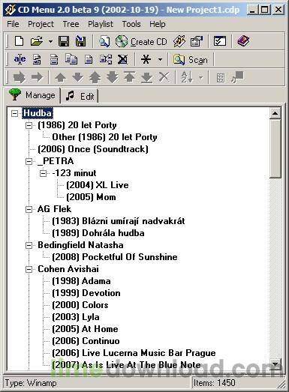This screenshot has height=392, width=289.
Task: Collapse the (1986) 20 let Porty node
Action: (x=29, y=125)
